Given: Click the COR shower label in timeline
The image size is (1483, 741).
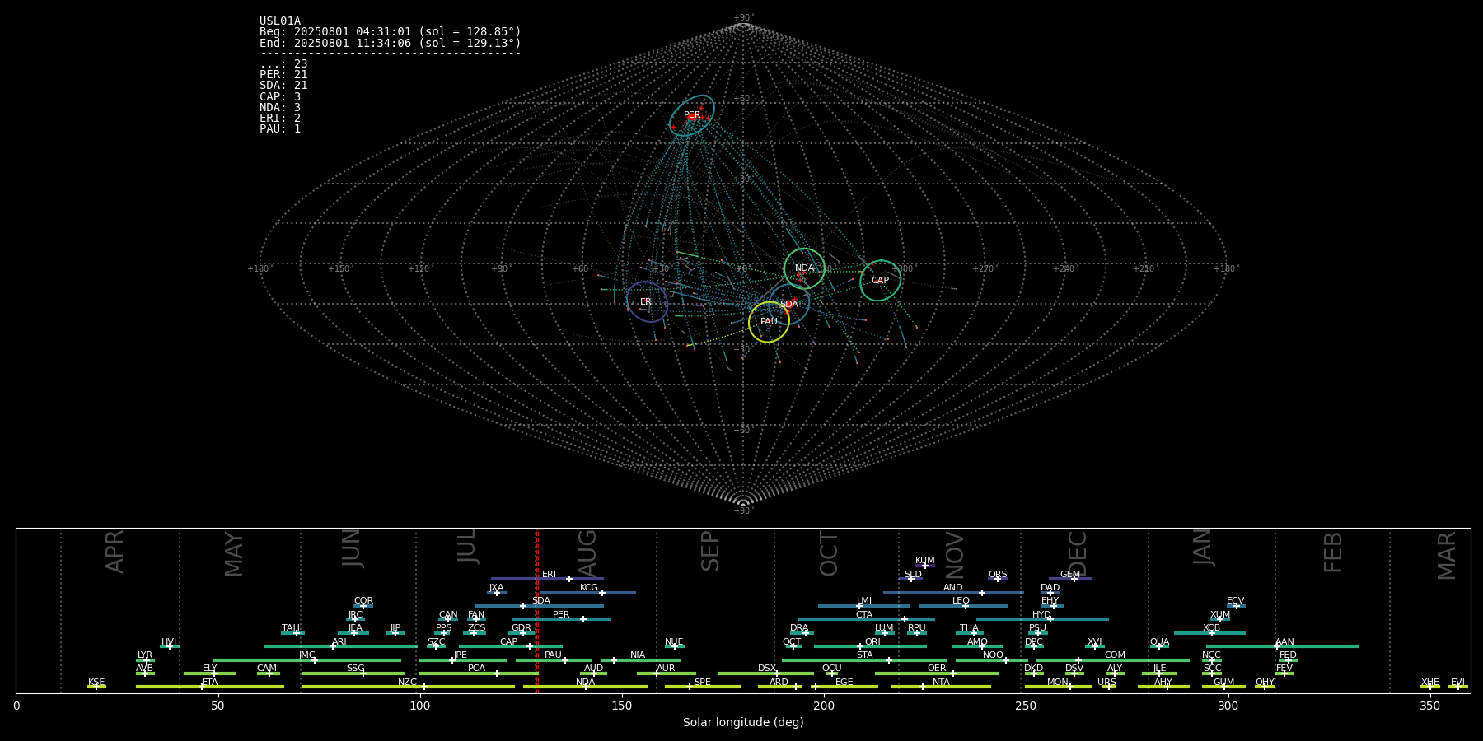Looking at the screenshot, I should (x=363, y=601).
